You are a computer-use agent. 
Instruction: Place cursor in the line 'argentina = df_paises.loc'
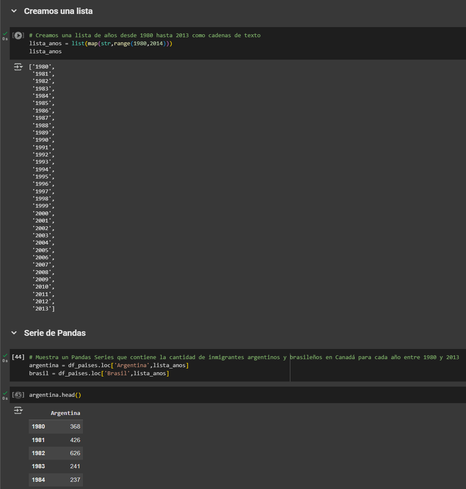click(109, 365)
